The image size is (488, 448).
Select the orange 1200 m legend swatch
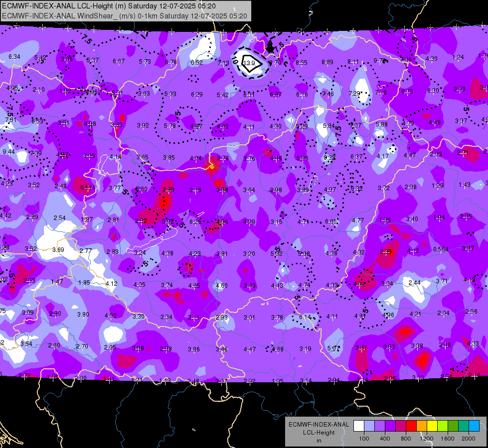(421, 426)
